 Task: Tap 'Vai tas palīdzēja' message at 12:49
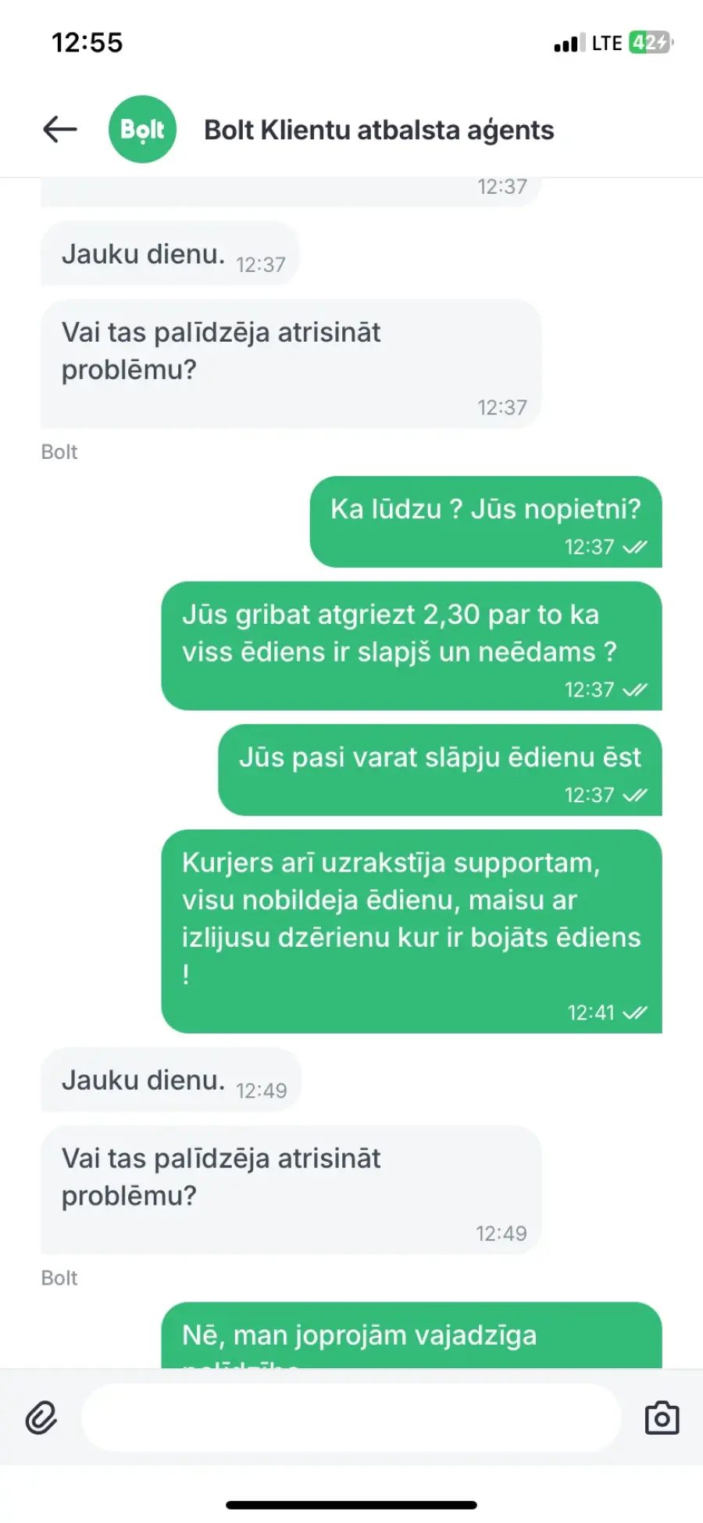[291, 1190]
